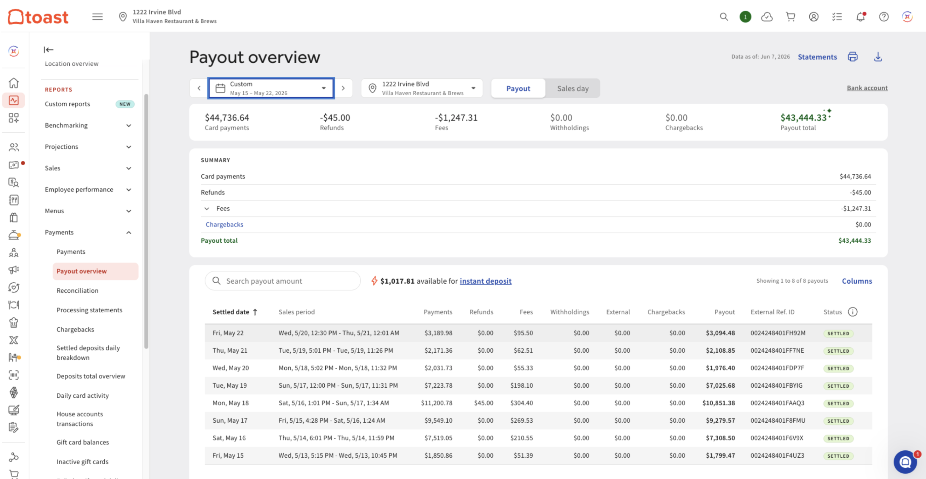Show Status column info tooltip
Screen dimensions: 926x479
852,312
